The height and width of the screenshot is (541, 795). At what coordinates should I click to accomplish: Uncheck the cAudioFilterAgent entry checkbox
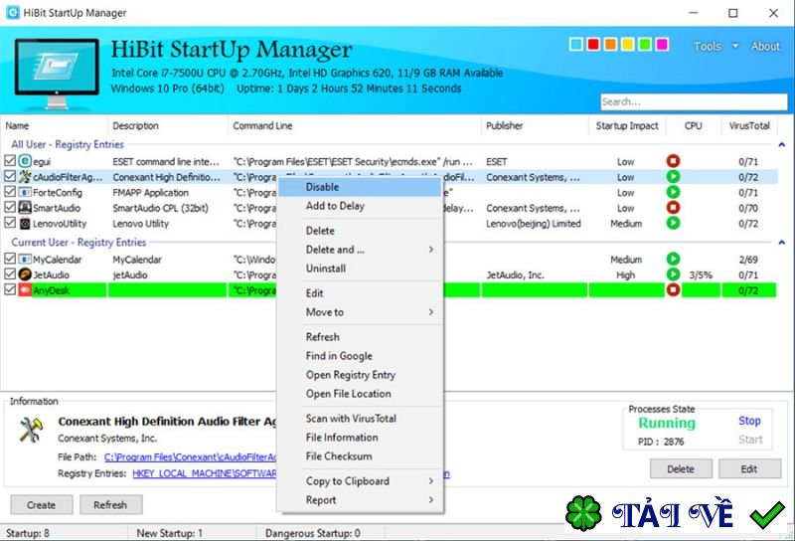click(x=10, y=176)
